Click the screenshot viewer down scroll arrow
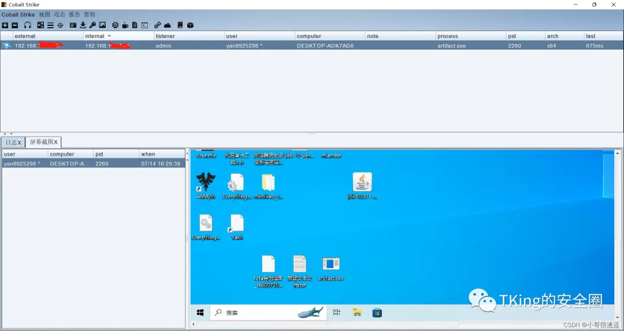Screen dimensions: 624x331 618,318
